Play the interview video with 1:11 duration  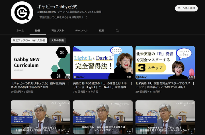point(165,117)
